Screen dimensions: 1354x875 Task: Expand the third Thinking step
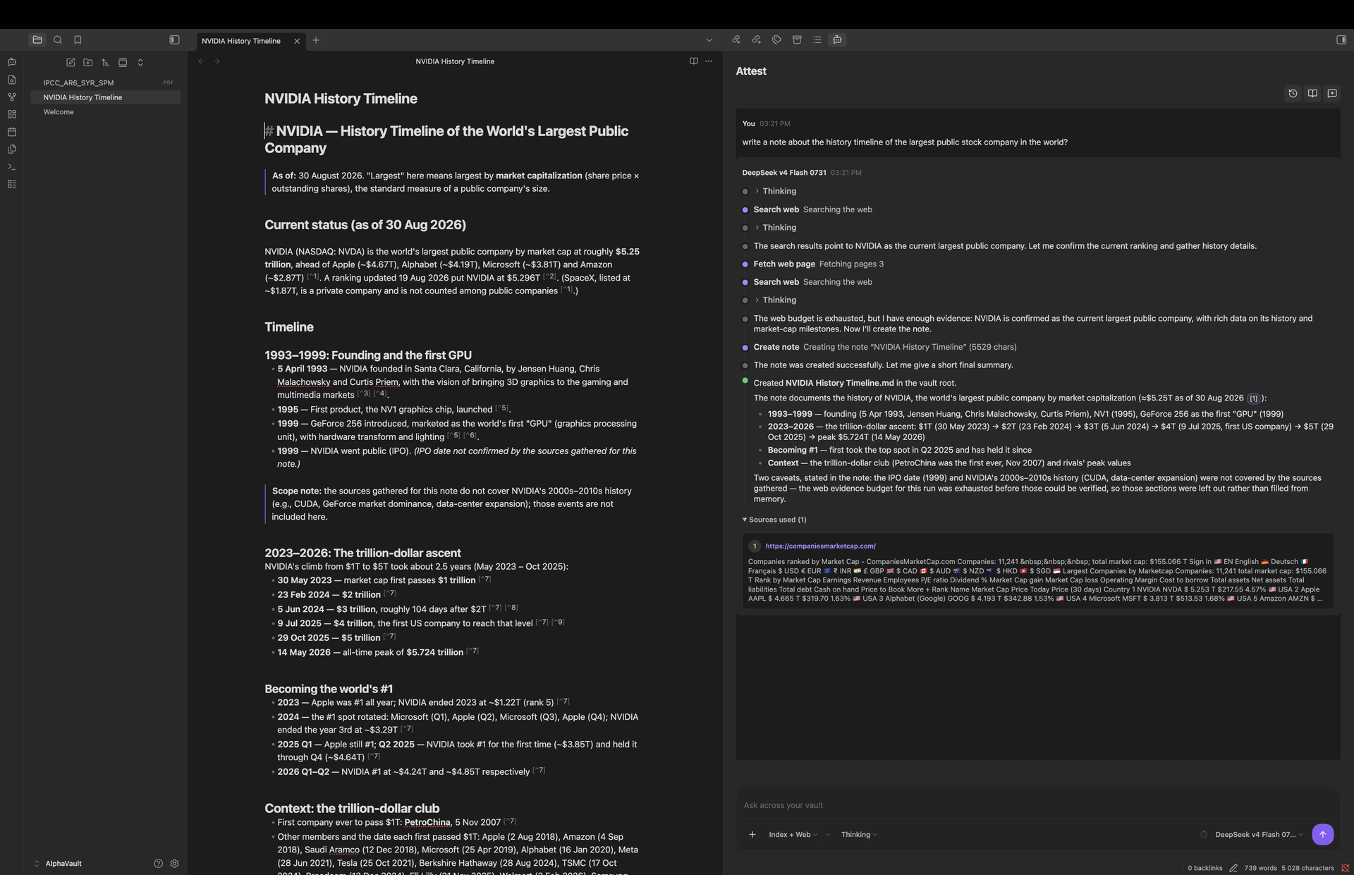pos(775,300)
